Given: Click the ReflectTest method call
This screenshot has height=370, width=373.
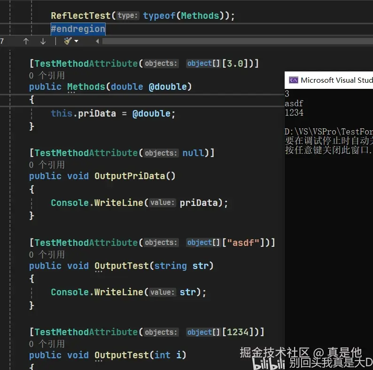Looking at the screenshot, I should [x=81, y=16].
